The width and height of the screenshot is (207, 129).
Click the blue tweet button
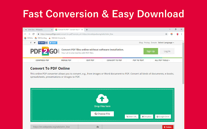click(53, 43)
